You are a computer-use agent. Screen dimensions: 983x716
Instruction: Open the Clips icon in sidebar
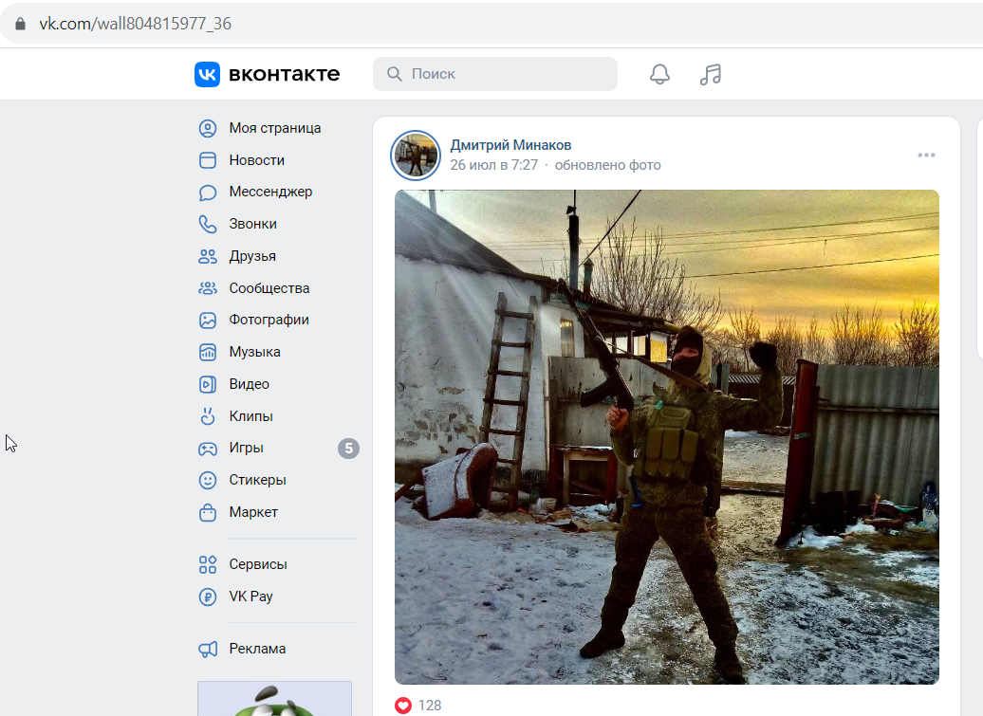pyautogui.click(x=208, y=416)
